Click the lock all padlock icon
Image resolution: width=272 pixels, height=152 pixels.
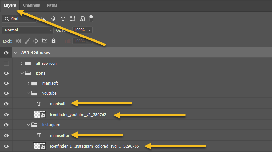pyautogui.click(x=54, y=41)
